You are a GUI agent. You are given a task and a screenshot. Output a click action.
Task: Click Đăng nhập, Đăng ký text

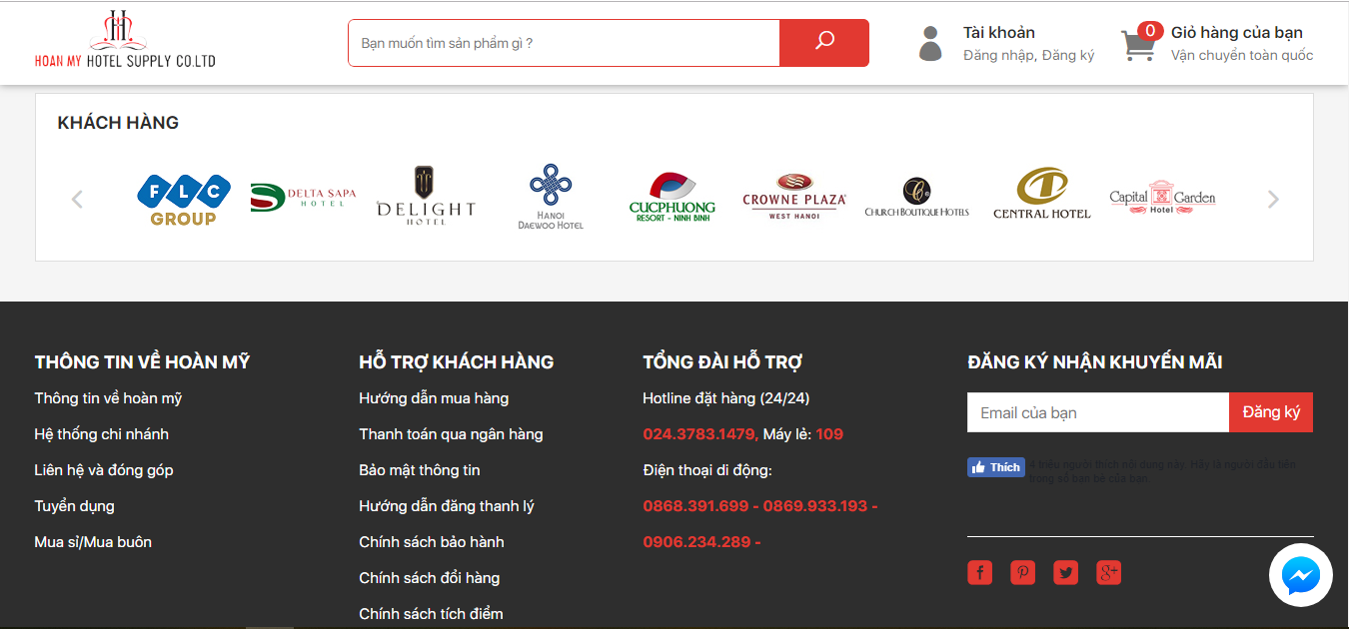tap(1029, 56)
